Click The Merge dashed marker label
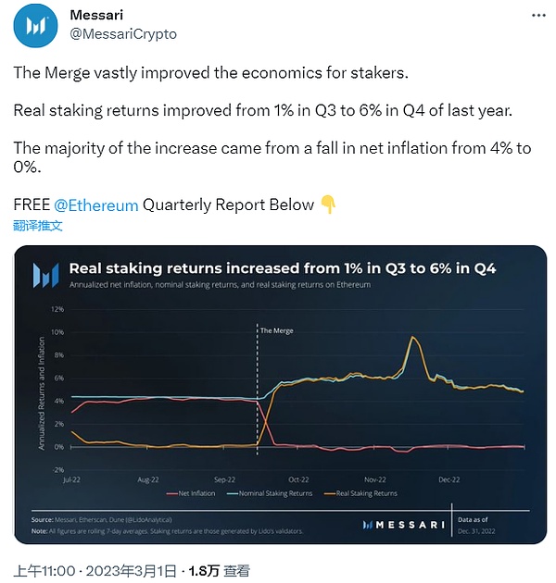 click(x=276, y=330)
